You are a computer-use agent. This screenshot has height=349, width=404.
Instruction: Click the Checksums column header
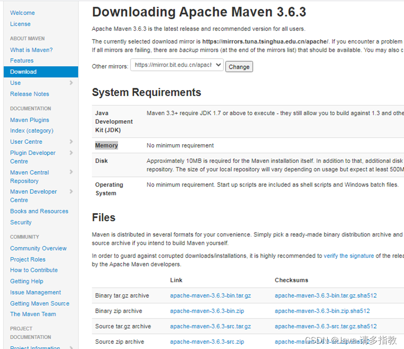click(x=291, y=280)
